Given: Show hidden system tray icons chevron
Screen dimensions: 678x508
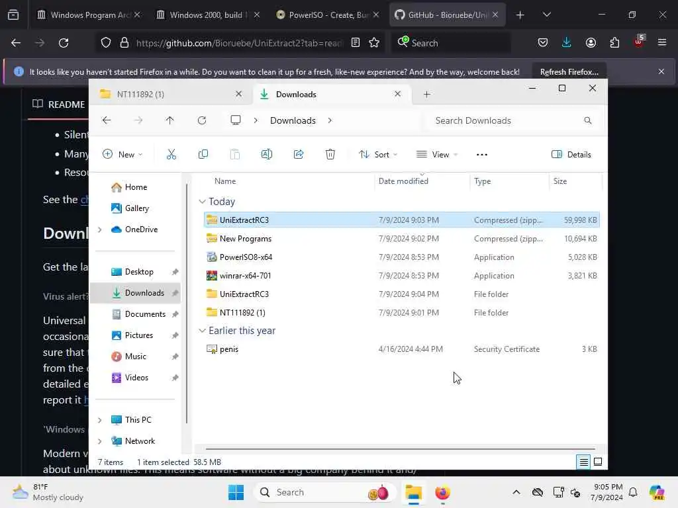Looking at the screenshot, I should click(516, 492).
